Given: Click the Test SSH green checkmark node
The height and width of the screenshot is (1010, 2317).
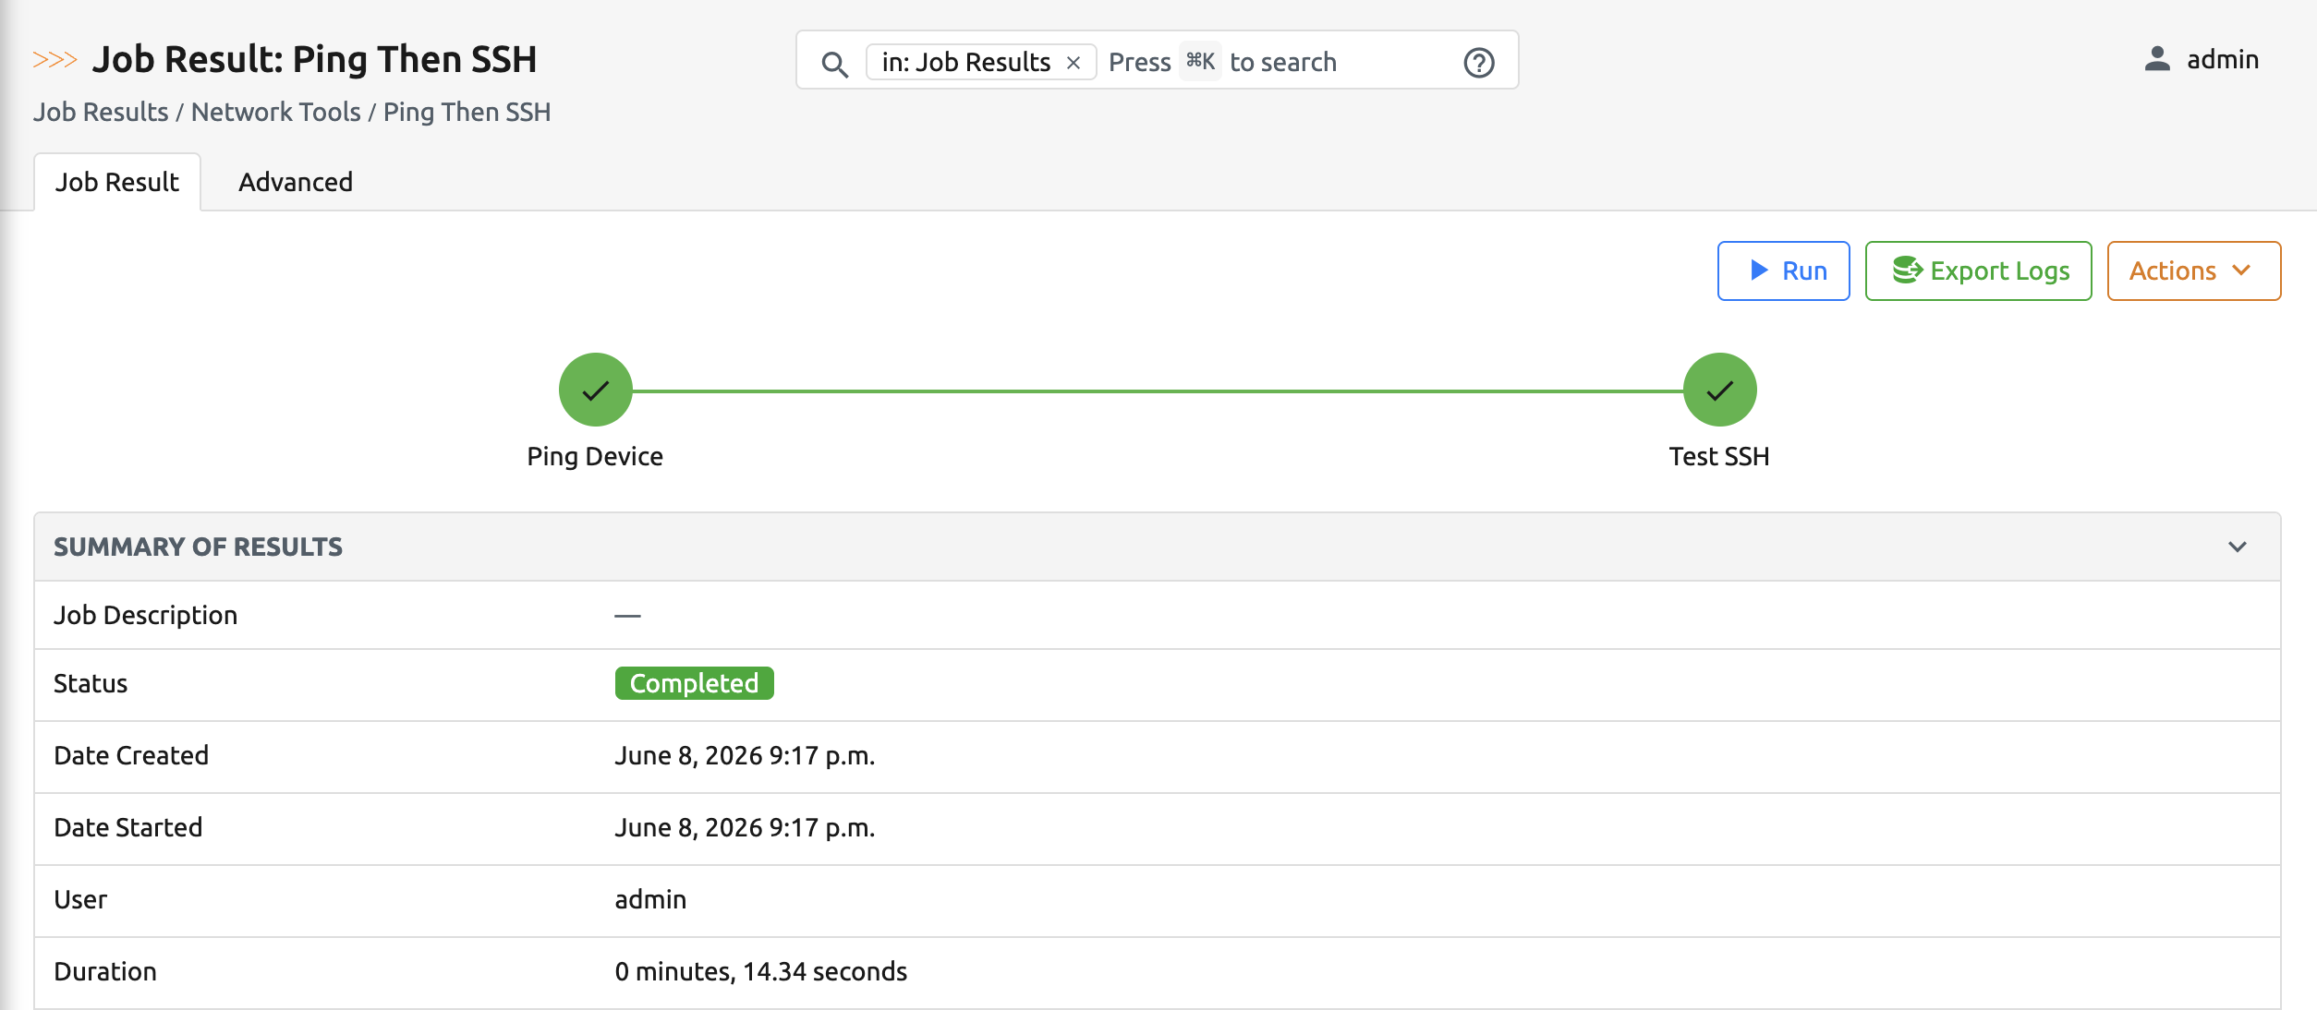Looking at the screenshot, I should (1719, 390).
